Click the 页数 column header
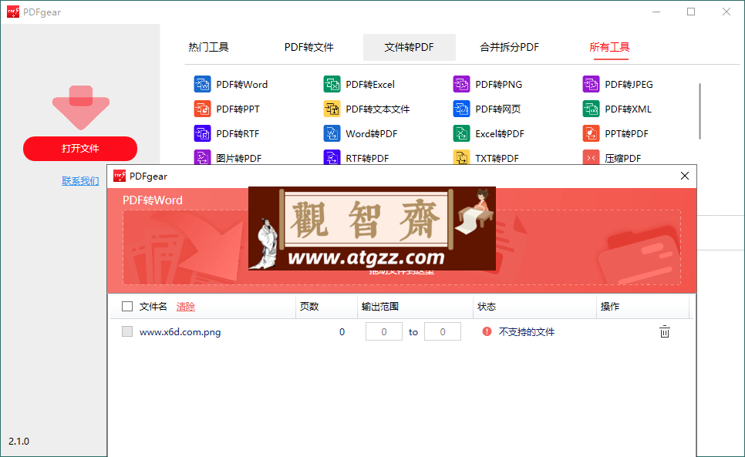The image size is (745, 457). [309, 307]
